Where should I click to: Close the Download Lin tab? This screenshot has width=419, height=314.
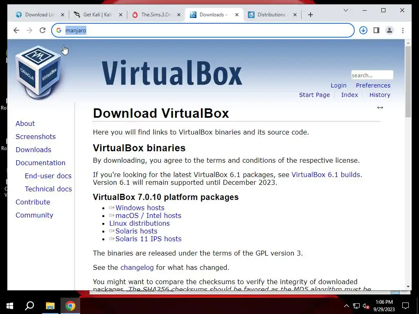[x=63, y=15]
